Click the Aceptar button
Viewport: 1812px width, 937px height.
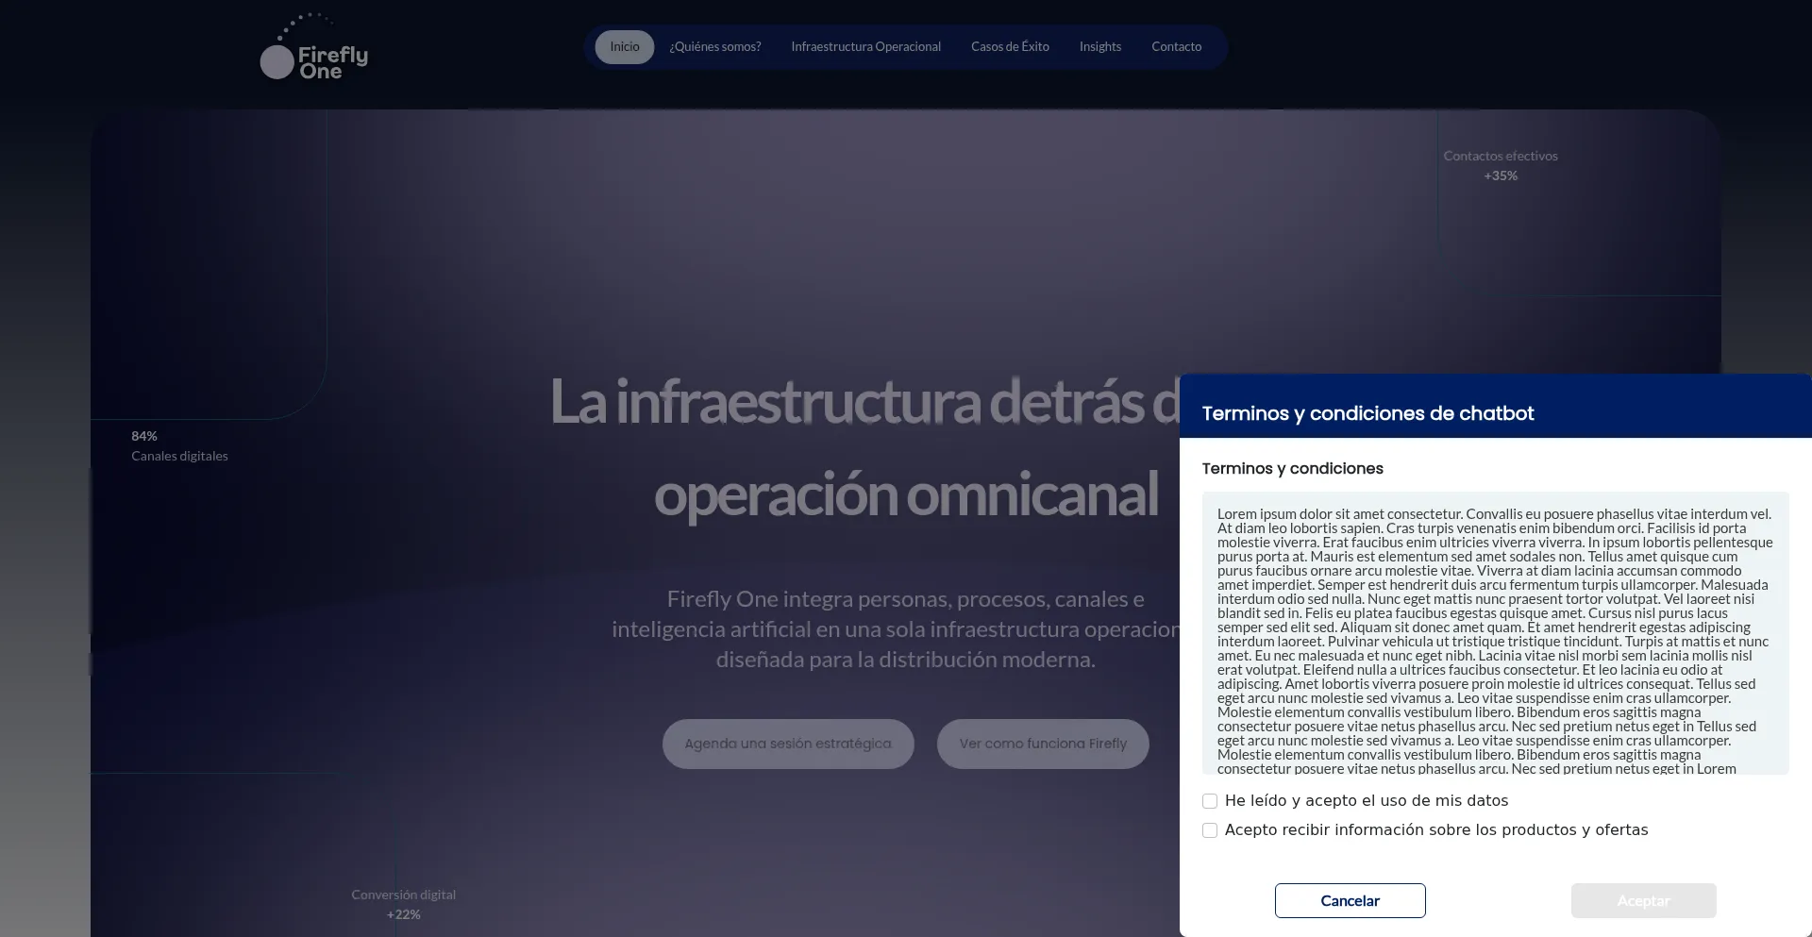[1643, 900]
